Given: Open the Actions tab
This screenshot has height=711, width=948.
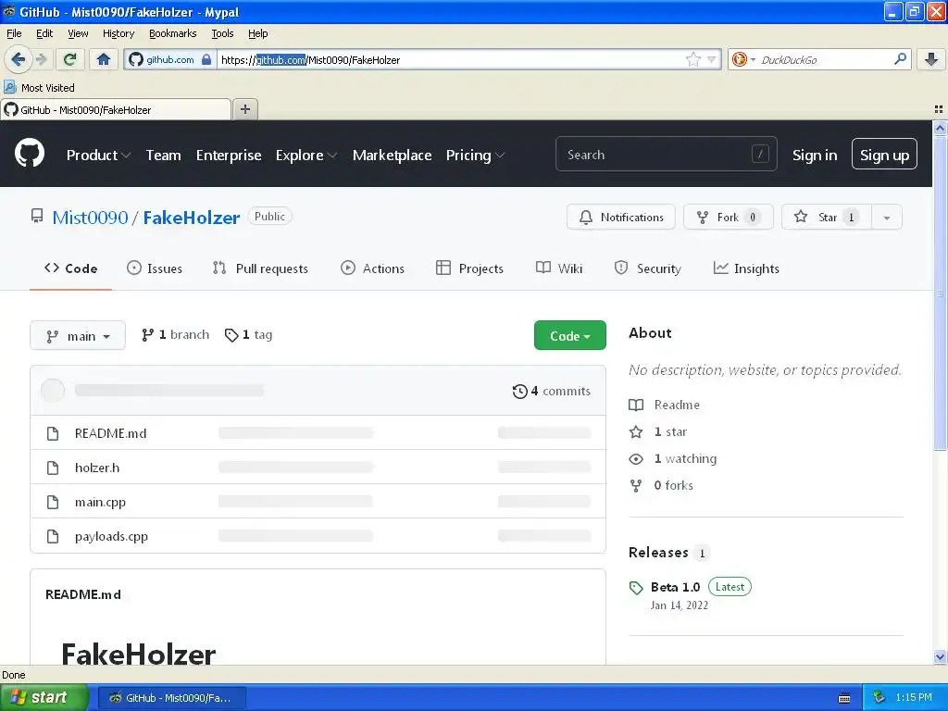Looking at the screenshot, I should (x=372, y=268).
